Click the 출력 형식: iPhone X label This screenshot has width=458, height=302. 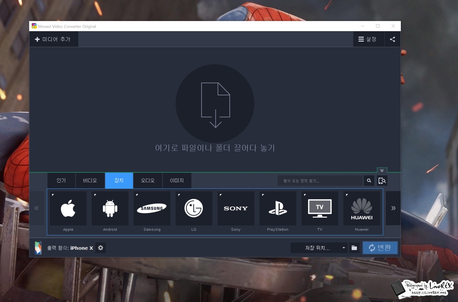[x=70, y=248]
